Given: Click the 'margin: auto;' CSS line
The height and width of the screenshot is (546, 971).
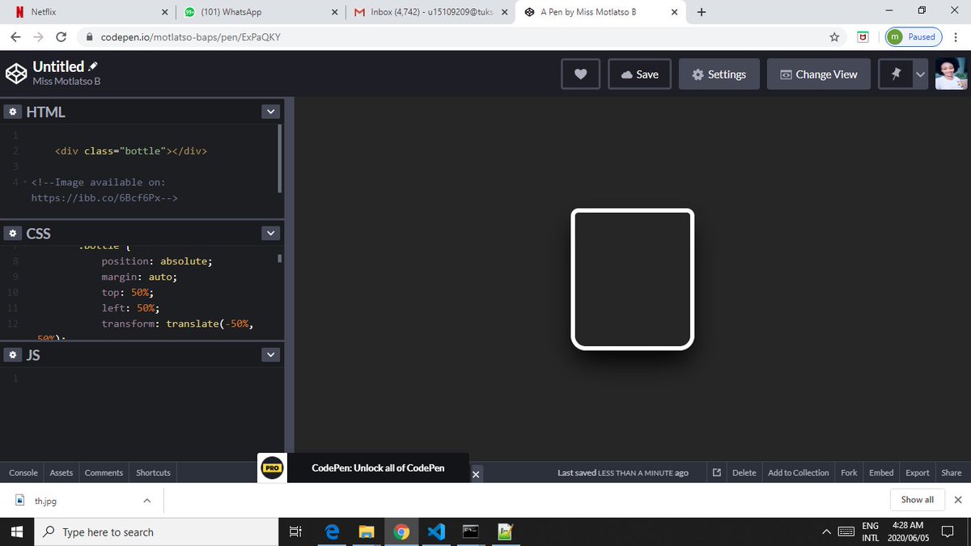Looking at the screenshot, I should coord(139,277).
